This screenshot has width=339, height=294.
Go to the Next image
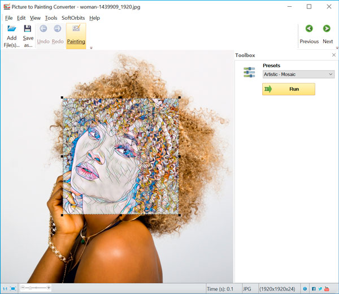[328, 34]
